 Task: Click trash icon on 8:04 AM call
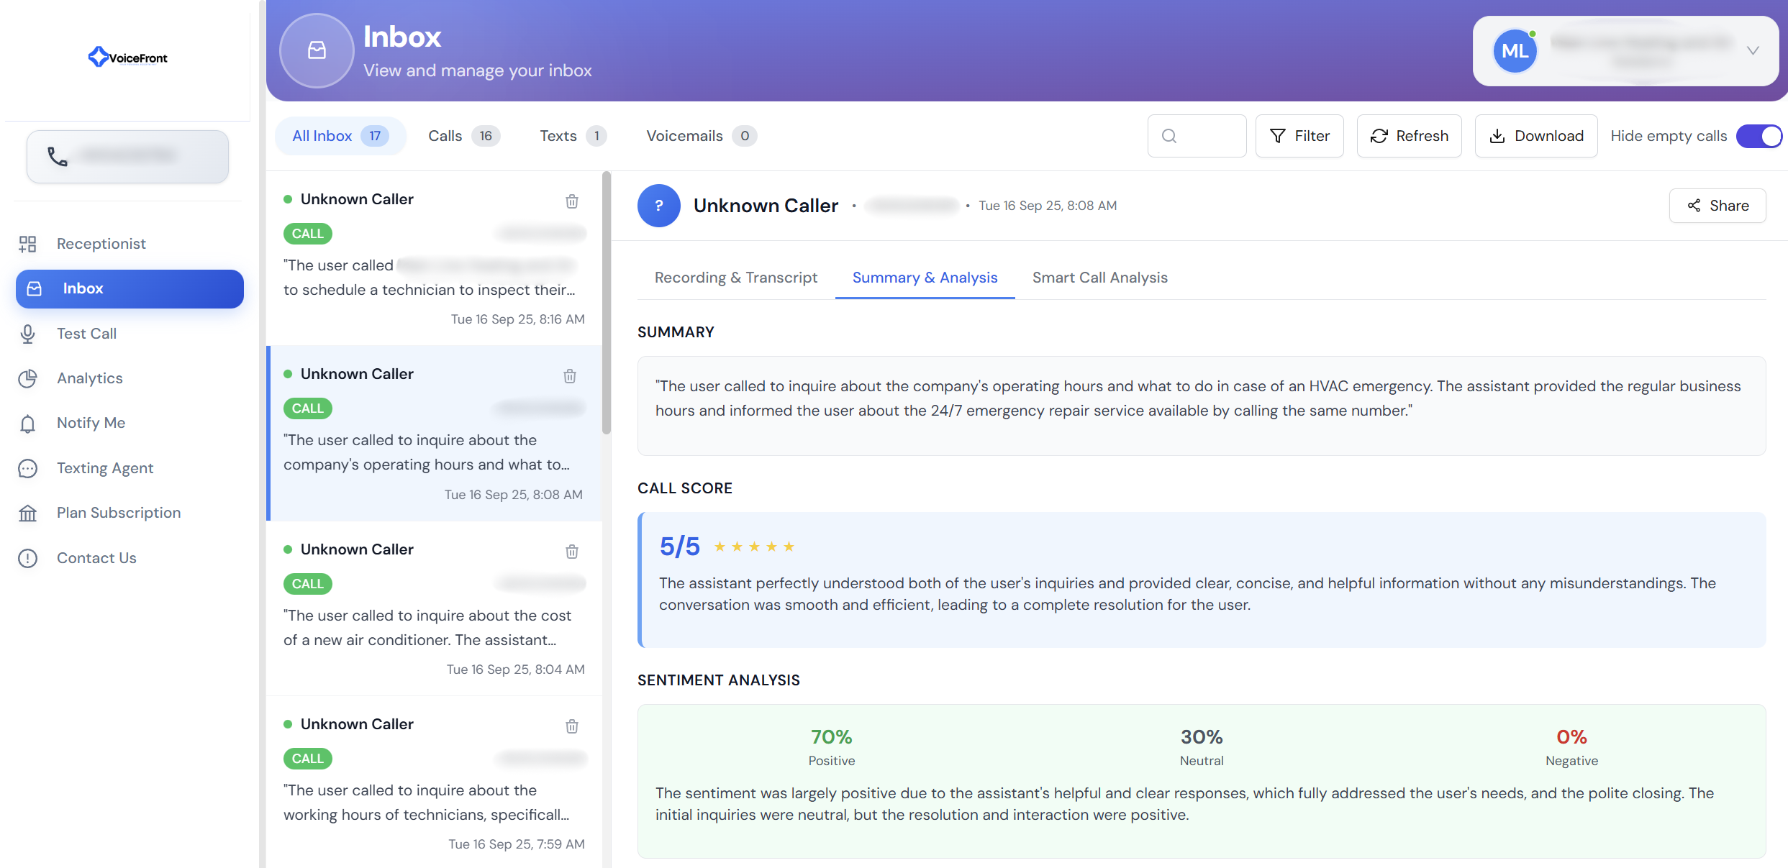click(572, 552)
